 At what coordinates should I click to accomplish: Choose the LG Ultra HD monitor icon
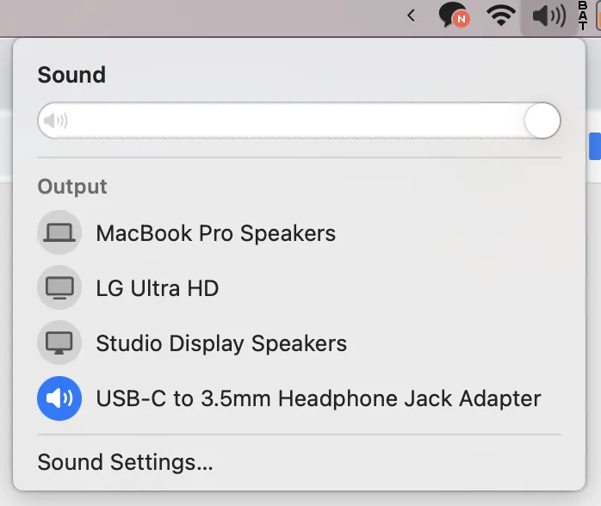(59, 287)
